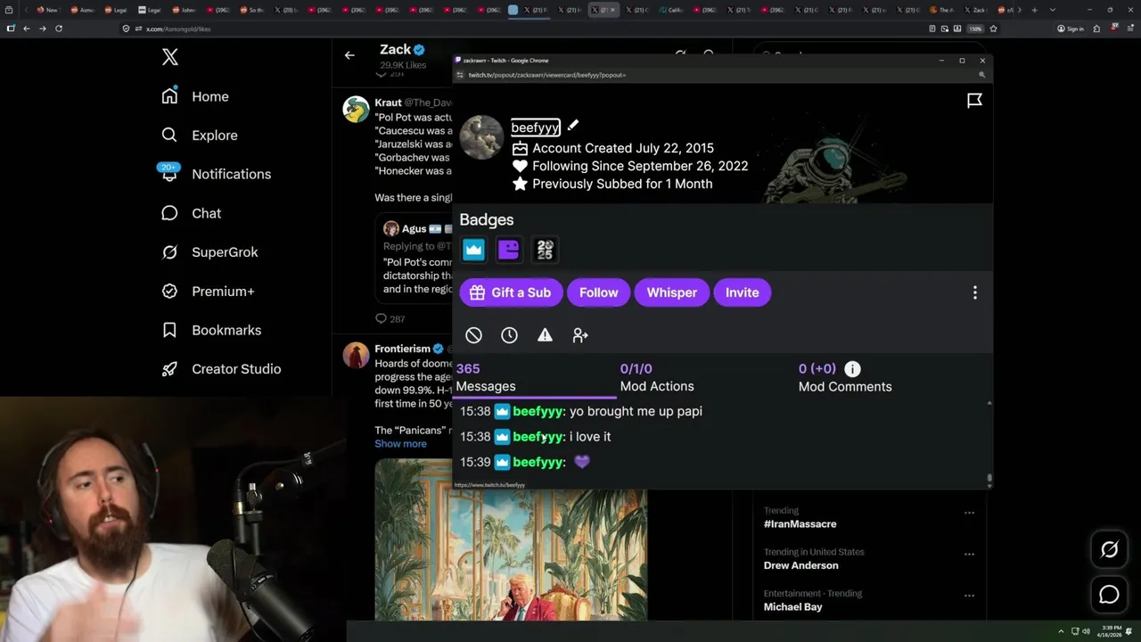Expand Frontierism post with Show more
Screen dimensions: 1141x642
tap(400, 444)
